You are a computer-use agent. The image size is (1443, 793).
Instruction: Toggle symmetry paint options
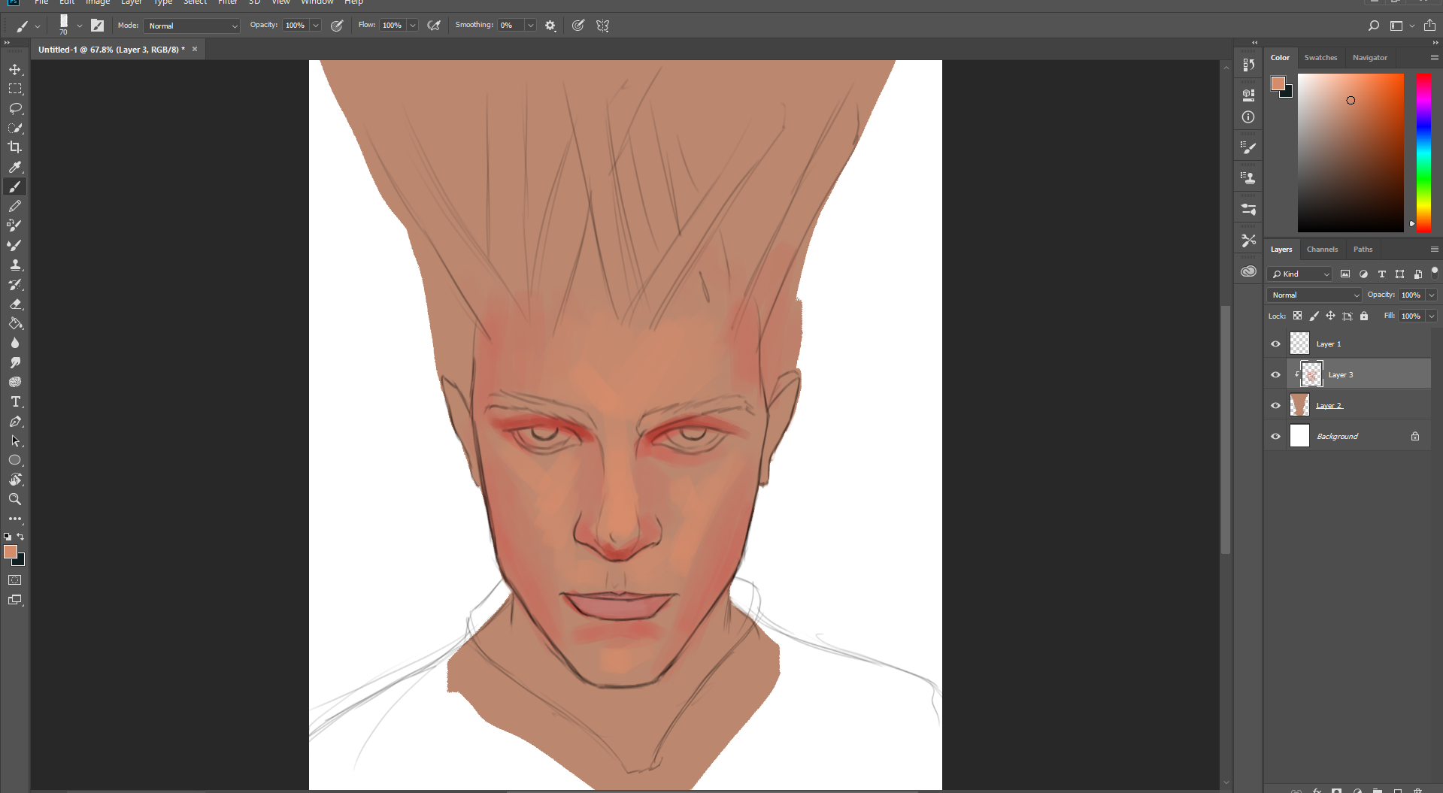(602, 26)
